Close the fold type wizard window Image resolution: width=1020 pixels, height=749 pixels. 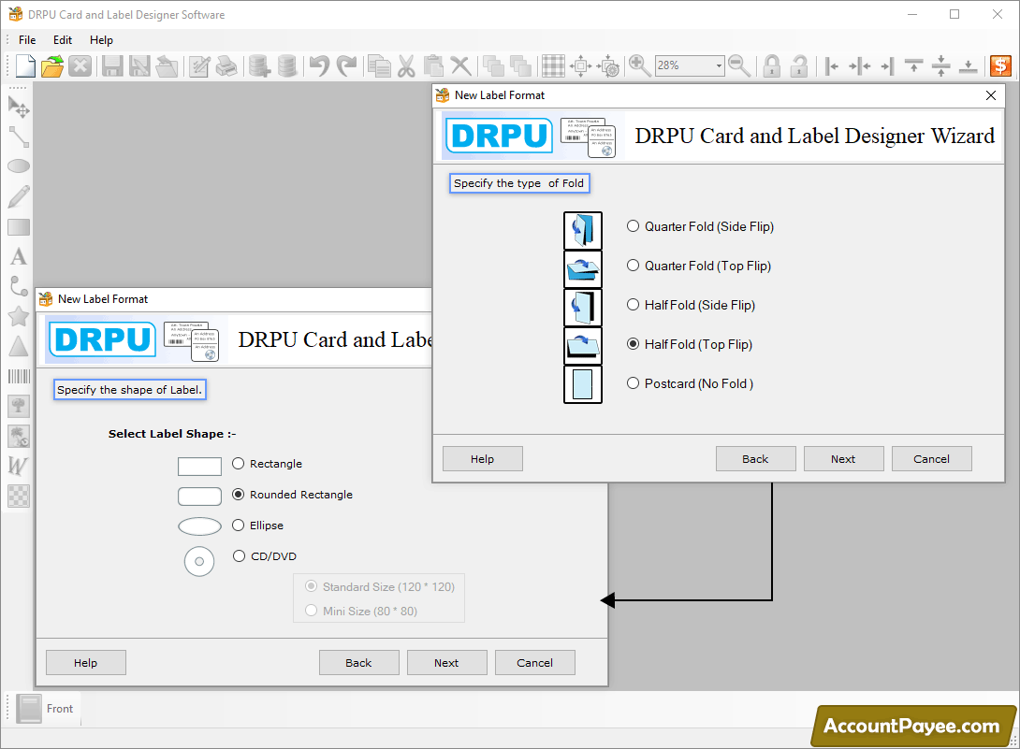point(991,95)
